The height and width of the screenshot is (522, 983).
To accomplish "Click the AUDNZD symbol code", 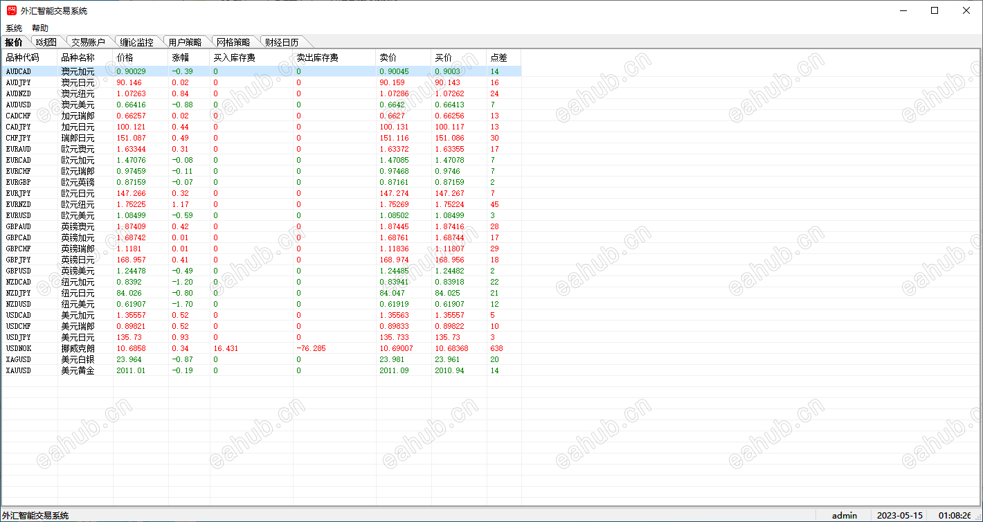I will (x=19, y=93).
